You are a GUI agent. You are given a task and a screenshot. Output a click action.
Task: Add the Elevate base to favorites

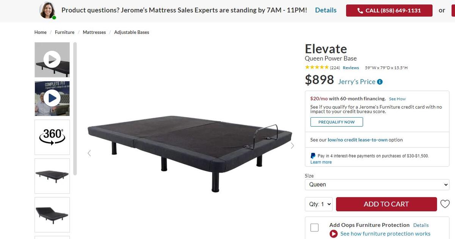(x=445, y=204)
